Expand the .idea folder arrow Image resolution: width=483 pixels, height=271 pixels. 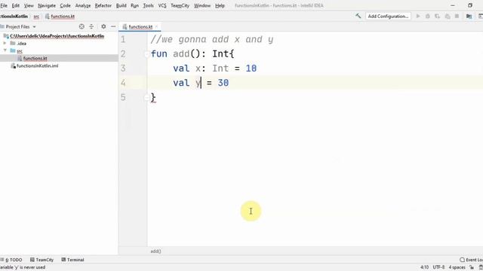5,44
